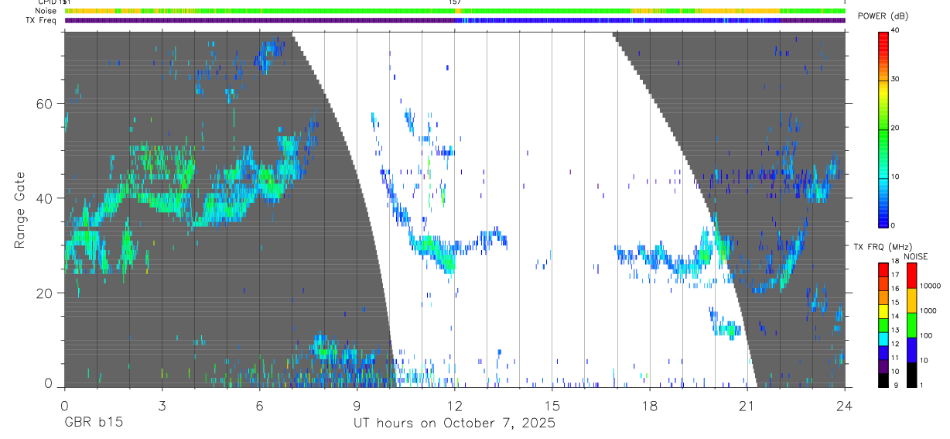The width and height of the screenshot is (950, 439).
Task: Pick the red noise swatch above 10000
Action: pos(911,275)
